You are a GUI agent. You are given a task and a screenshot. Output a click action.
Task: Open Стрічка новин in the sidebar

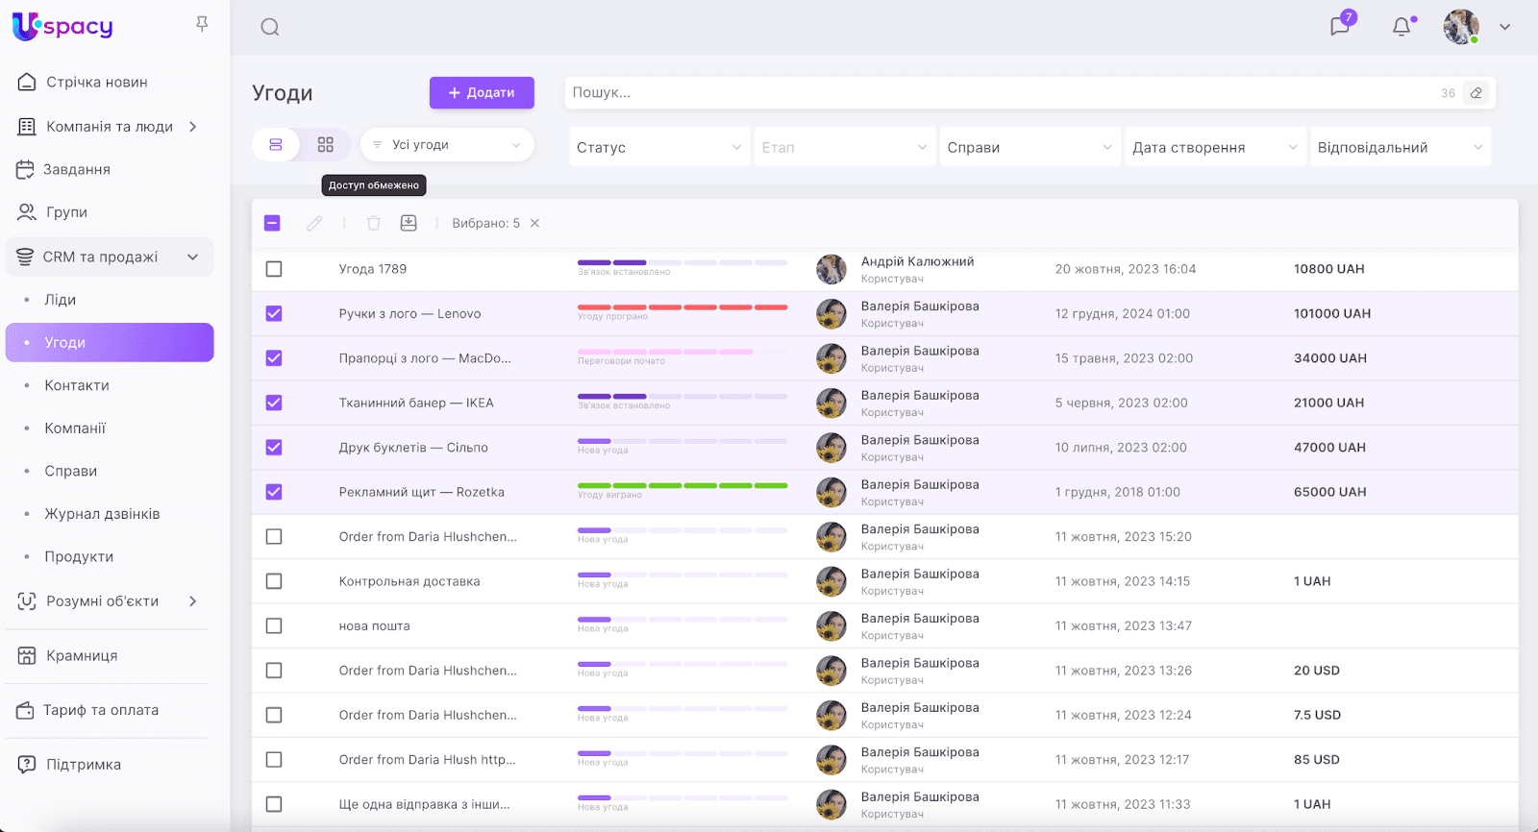[x=96, y=83]
